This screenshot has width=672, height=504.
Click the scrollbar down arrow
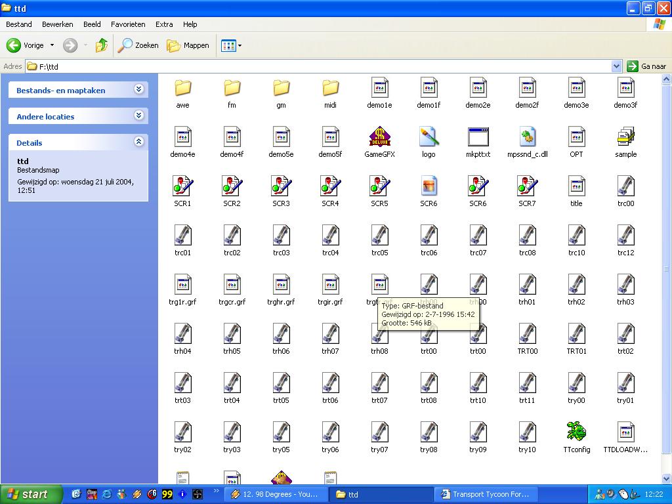667,478
